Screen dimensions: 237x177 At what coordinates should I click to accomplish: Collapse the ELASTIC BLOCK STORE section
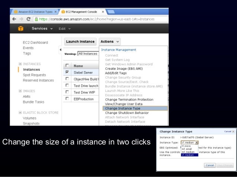point(20,112)
